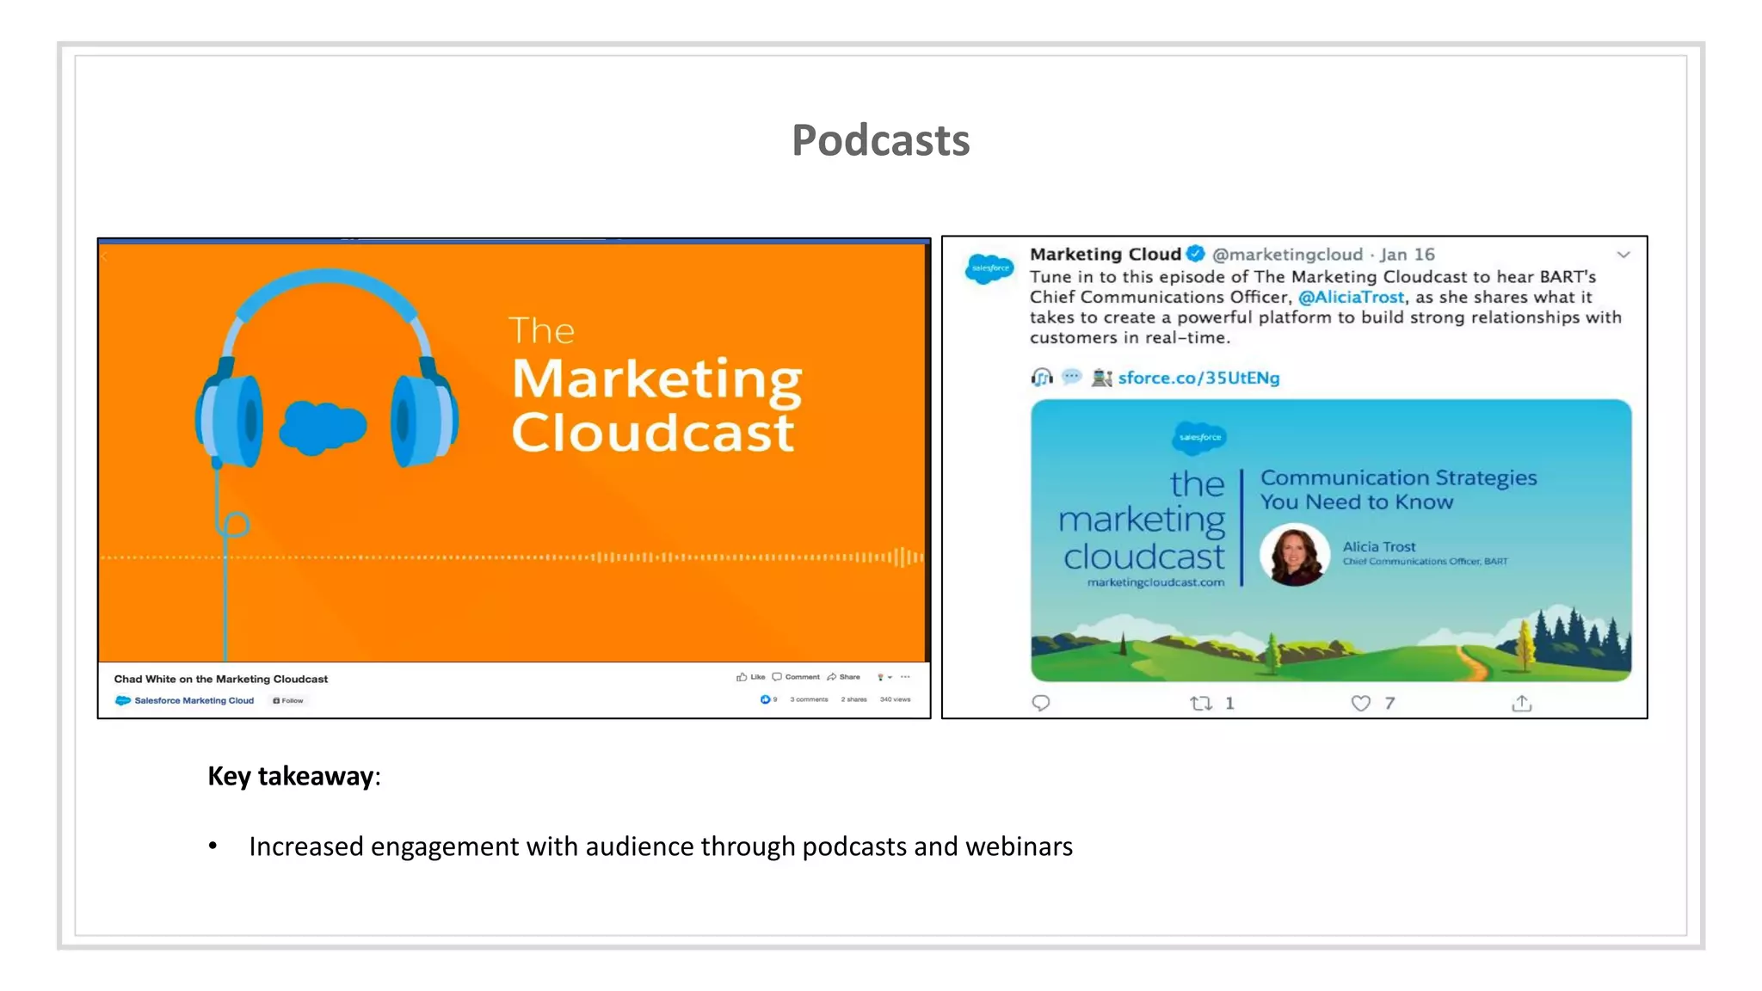The height and width of the screenshot is (991, 1762).
Task: Open the reaction dropdown beside Share
Action: (x=884, y=677)
